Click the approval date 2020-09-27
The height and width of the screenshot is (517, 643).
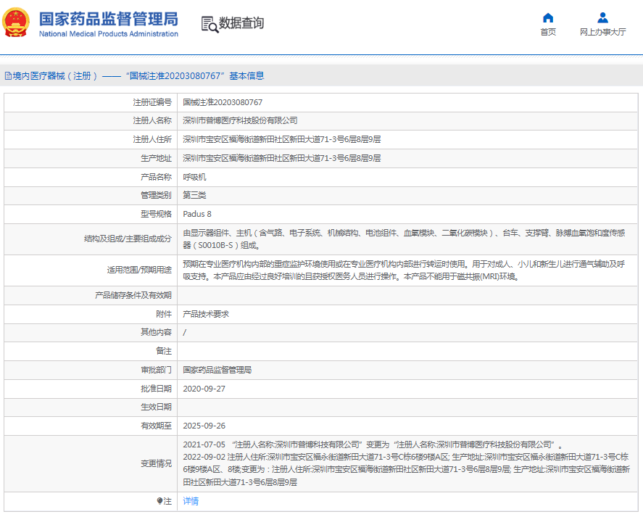(204, 389)
